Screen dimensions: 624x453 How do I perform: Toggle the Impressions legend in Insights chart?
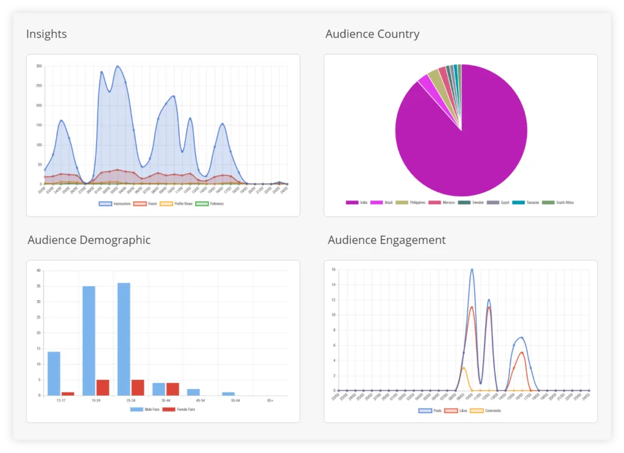pyautogui.click(x=115, y=204)
